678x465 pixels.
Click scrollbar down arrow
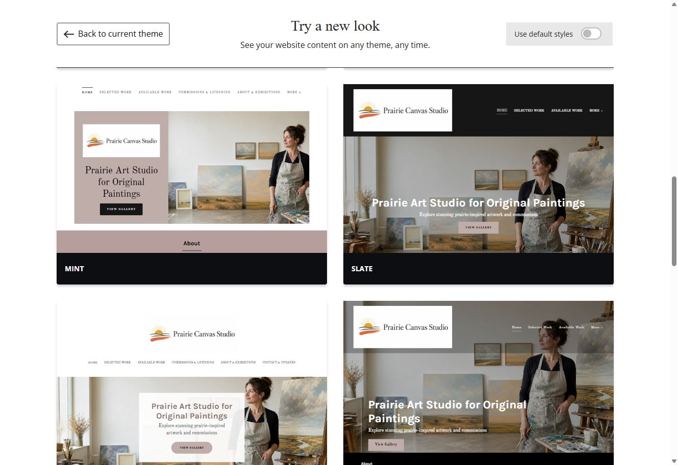(x=674, y=461)
